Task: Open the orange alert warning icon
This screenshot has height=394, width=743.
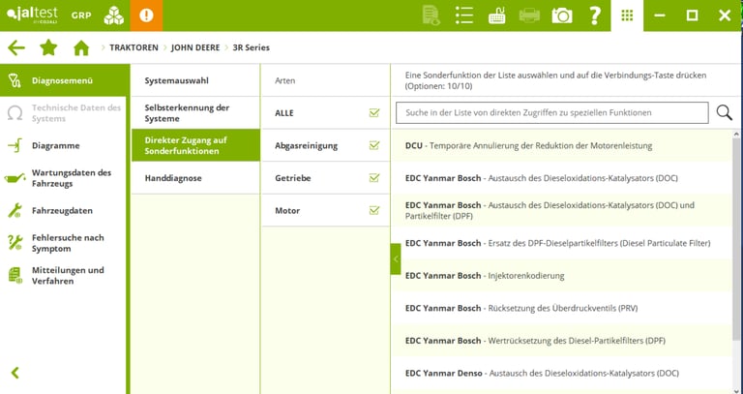Action: pyautogui.click(x=146, y=15)
